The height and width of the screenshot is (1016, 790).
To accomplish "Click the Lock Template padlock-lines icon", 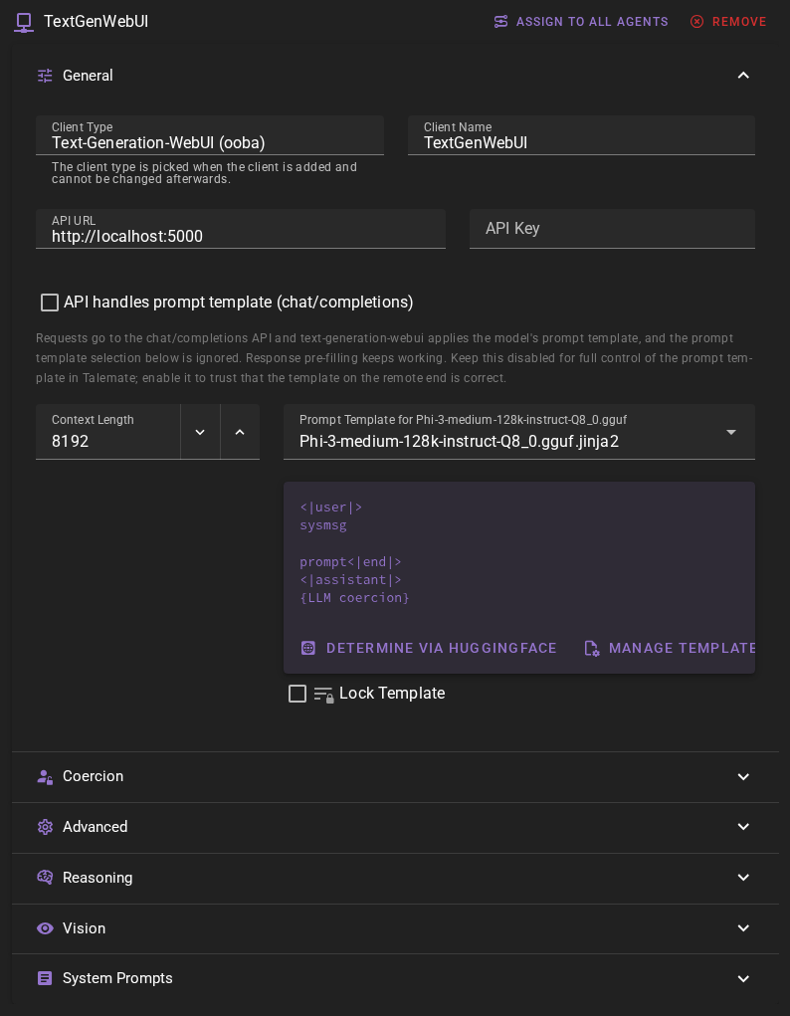I will pos(323,694).
